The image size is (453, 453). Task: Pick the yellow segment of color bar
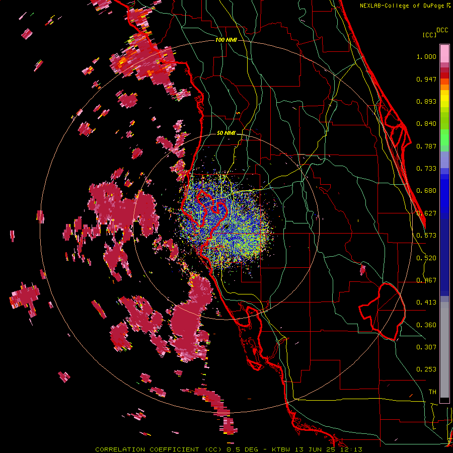(x=444, y=99)
